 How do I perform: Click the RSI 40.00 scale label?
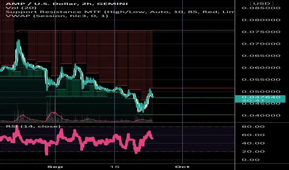coord(253,143)
